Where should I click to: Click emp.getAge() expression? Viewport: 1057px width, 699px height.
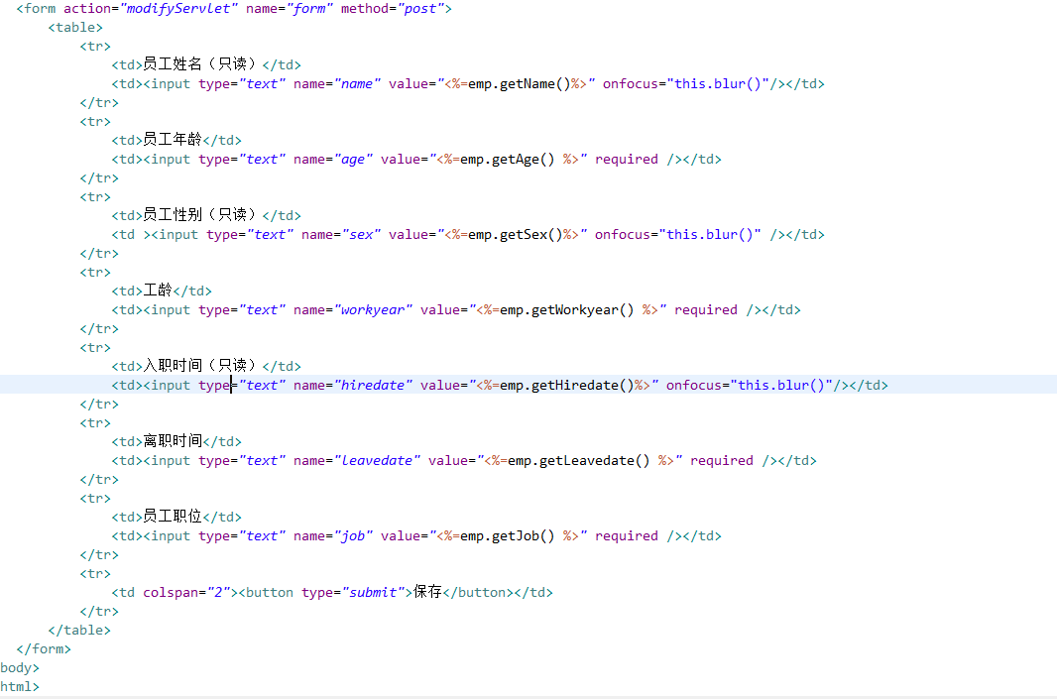pyautogui.click(x=507, y=160)
